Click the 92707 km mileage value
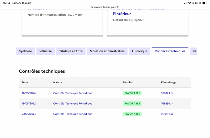This screenshot has width=210, height=138. [167, 93]
